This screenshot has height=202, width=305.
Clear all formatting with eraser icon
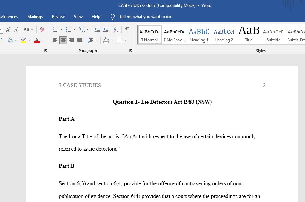(42, 29)
